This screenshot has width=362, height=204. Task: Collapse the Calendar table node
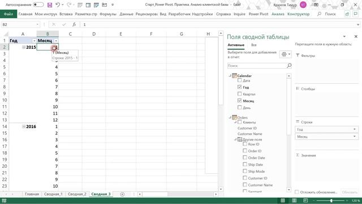230,75
